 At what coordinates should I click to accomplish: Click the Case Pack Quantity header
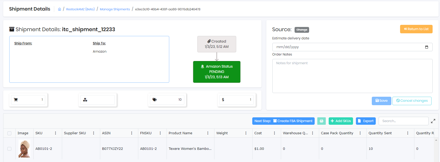[x=337, y=133]
